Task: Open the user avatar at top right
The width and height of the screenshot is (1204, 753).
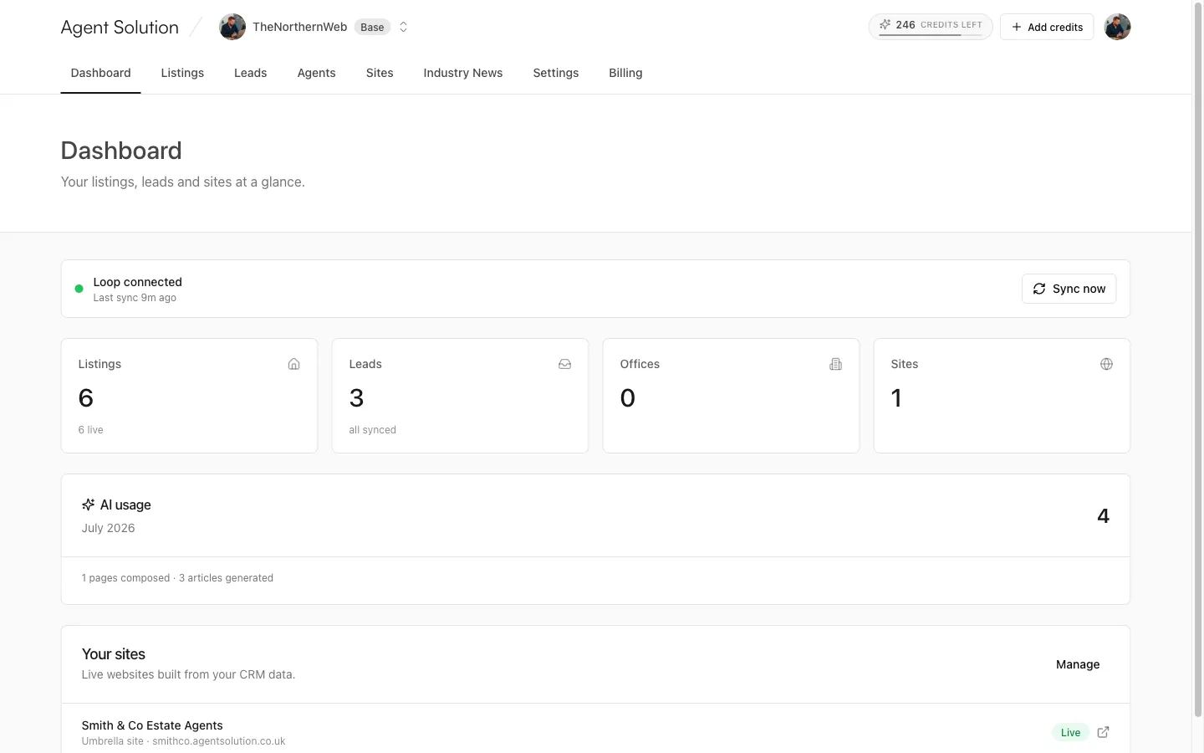Action: pos(1117,27)
